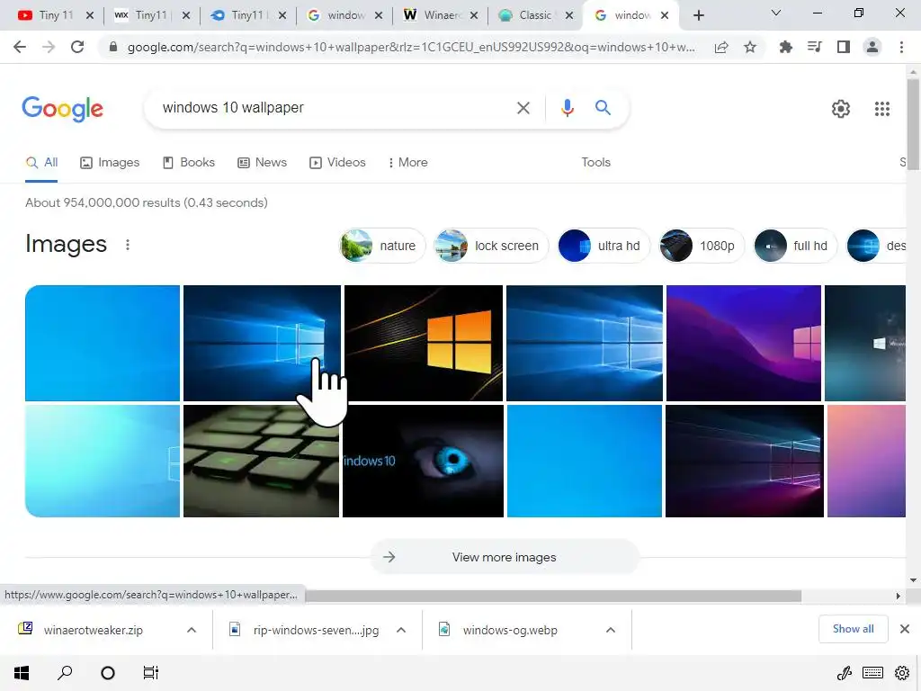Open the Extensions puzzle icon
This screenshot has height=691, width=921.
(785, 47)
